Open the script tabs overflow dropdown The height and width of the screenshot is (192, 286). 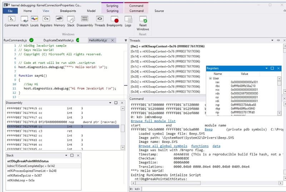coord(126,40)
